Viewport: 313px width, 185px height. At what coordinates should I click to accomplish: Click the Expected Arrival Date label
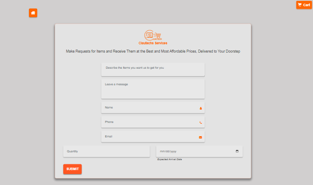tap(170, 159)
